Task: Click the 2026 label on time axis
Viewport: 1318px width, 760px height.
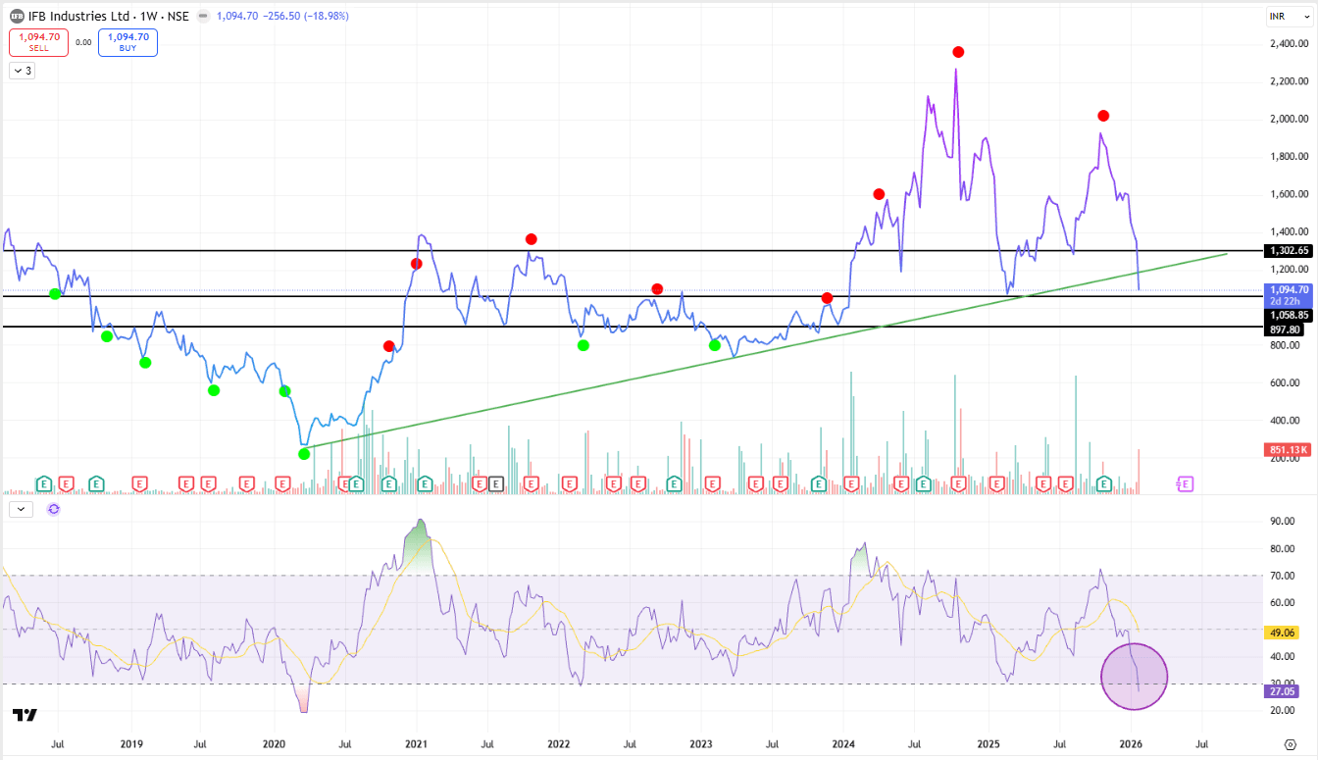Action: [x=1131, y=744]
